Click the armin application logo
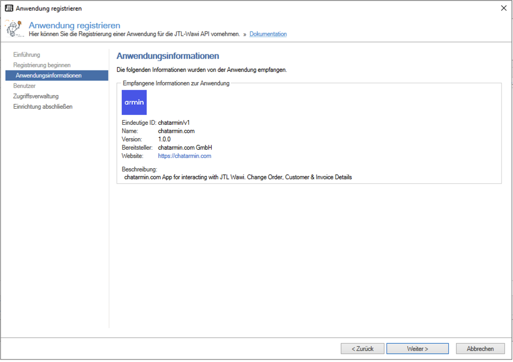 pyautogui.click(x=134, y=103)
